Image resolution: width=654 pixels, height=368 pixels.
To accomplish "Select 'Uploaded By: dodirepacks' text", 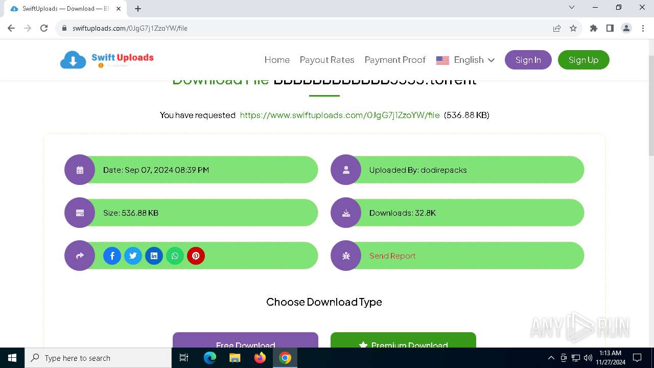I will 418,170.
